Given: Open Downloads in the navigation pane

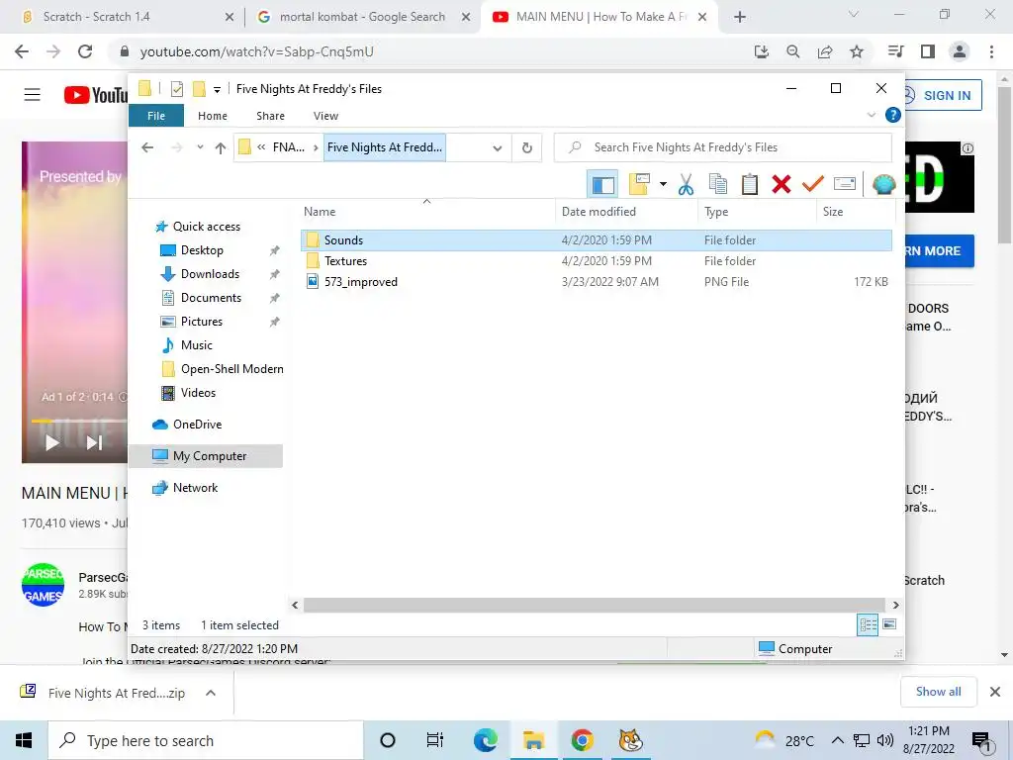Looking at the screenshot, I should tap(200, 274).
